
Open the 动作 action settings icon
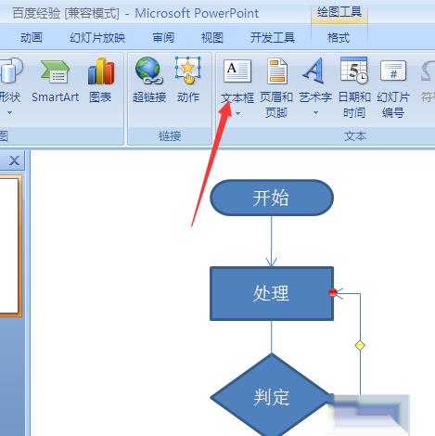187,71
